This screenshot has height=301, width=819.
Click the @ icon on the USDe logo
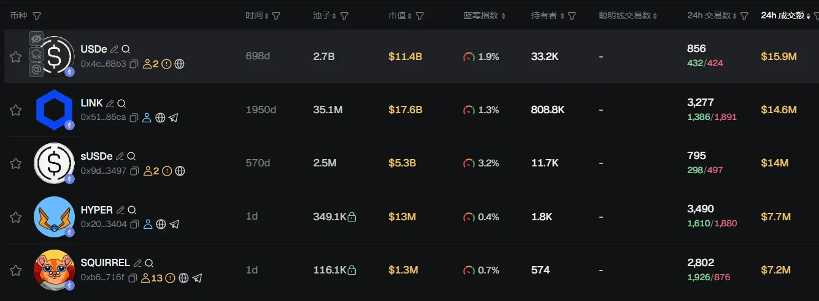pyautogui.click(x=36, y=70)
